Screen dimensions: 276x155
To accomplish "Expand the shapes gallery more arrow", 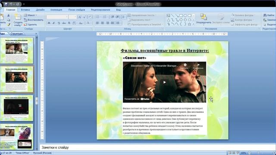I will coord(194,24).
